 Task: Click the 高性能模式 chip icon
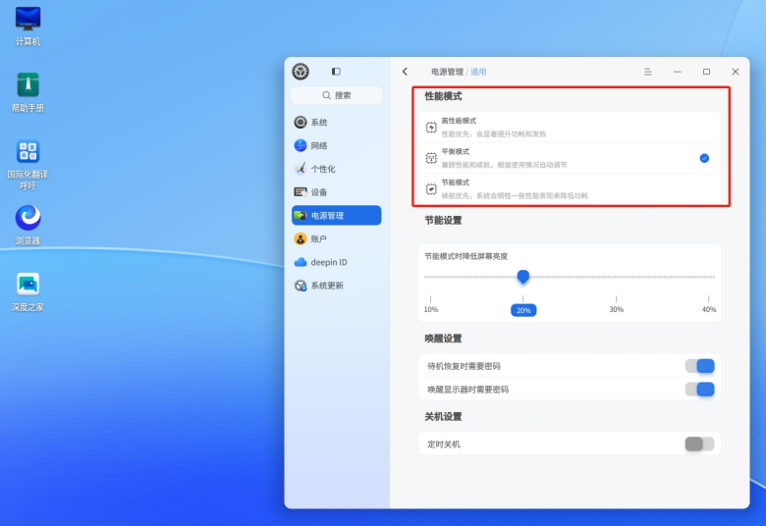click(431, 128)
